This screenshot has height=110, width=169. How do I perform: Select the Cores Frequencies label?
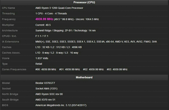(14, 69)
